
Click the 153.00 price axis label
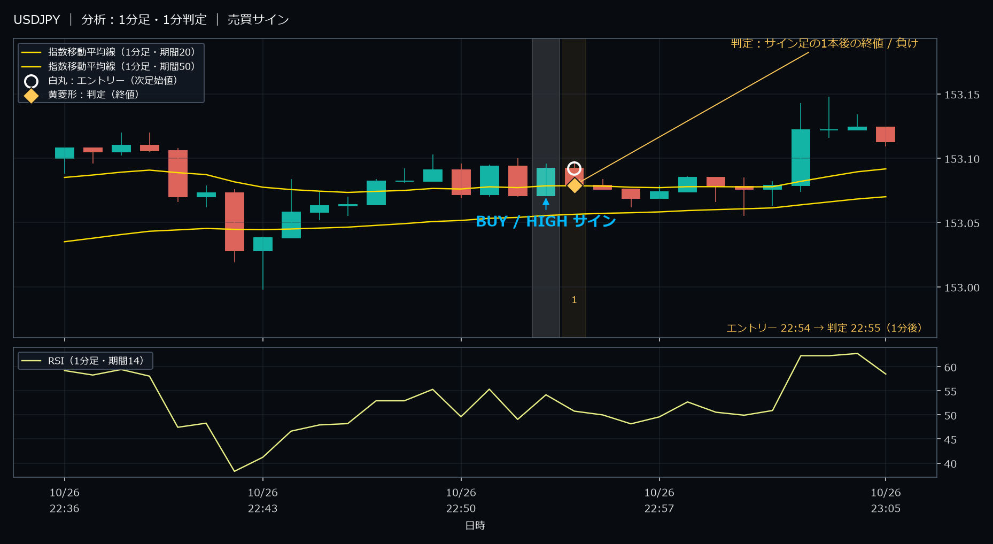tap(962, 287)
